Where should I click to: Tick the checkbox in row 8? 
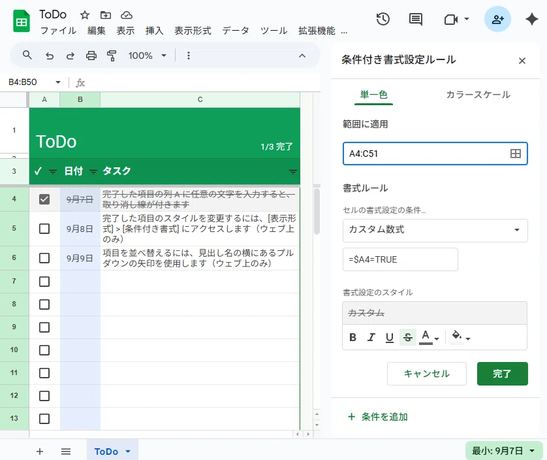point(44,304)
